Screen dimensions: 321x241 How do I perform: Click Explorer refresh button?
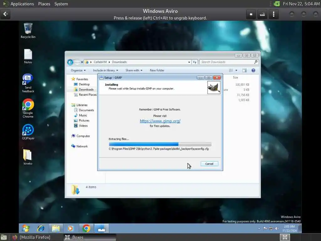(x=194, y=62)
